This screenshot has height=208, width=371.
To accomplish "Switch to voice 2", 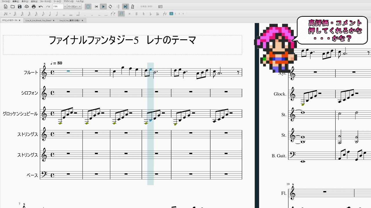I will pyautogui.click(x=175, y=14).
